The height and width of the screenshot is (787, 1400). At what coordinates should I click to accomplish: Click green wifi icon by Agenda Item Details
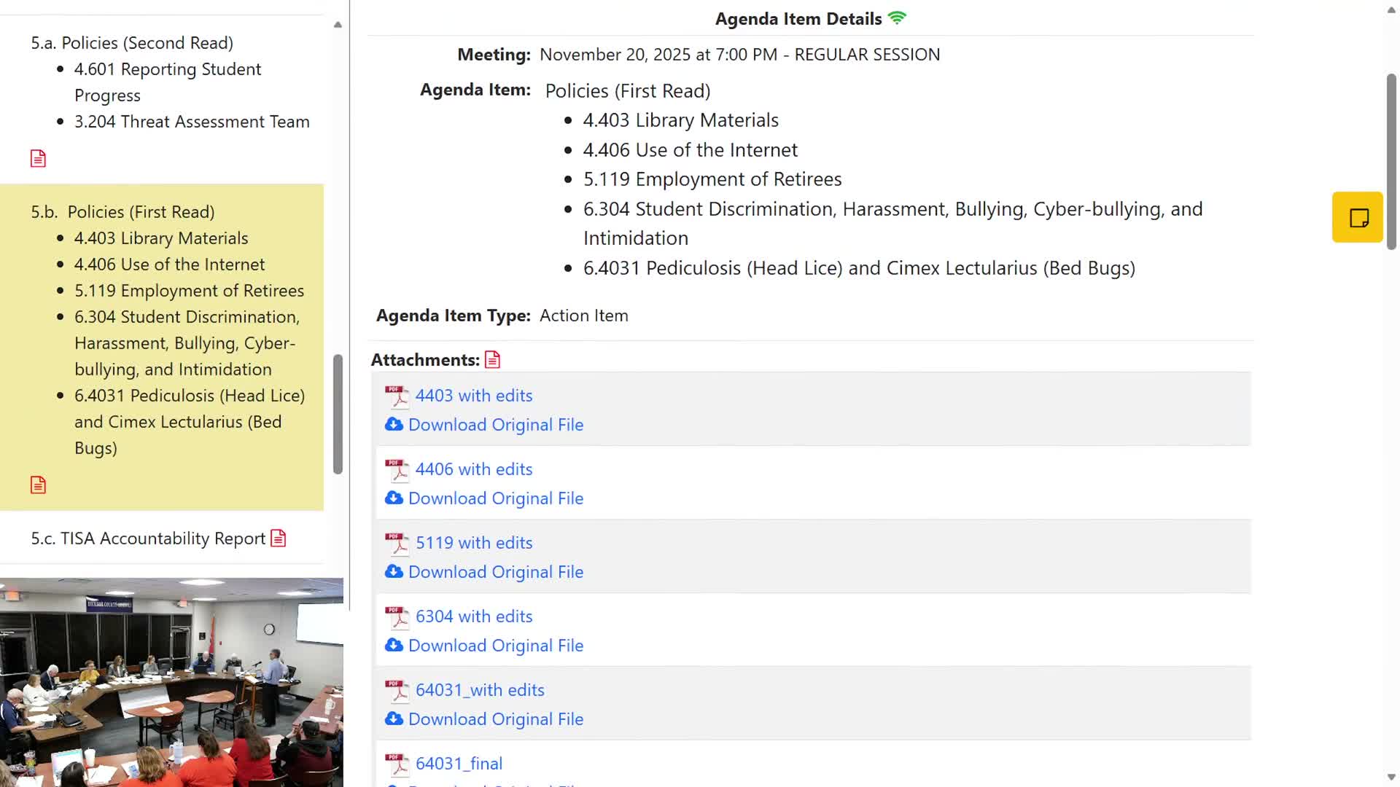click(897, 18)
